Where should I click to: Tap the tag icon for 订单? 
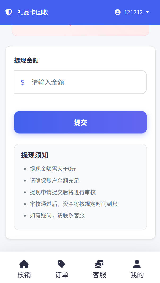(x=62, y=264)
